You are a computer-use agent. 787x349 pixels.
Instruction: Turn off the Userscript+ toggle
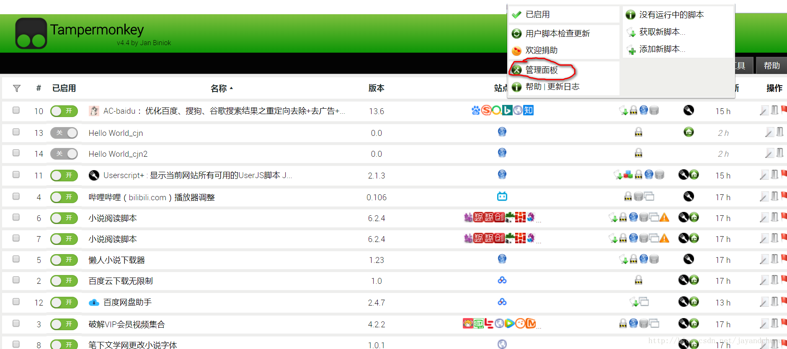click(64, 176)
